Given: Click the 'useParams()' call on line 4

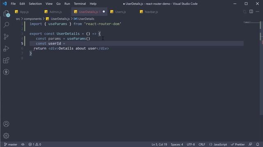Looking at the screenshot, I should 78,39.
